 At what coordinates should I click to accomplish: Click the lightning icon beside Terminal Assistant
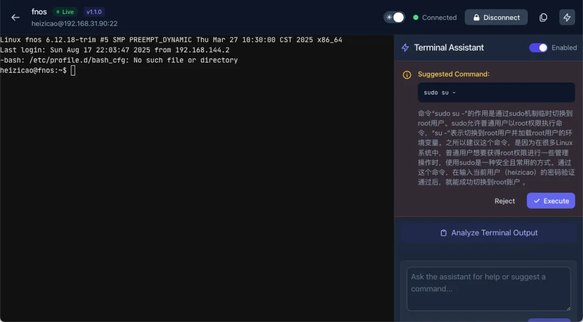405,47
